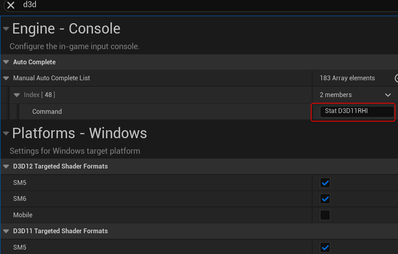
Task: Clear the d3d search with X icon
Action: (11, 5)
